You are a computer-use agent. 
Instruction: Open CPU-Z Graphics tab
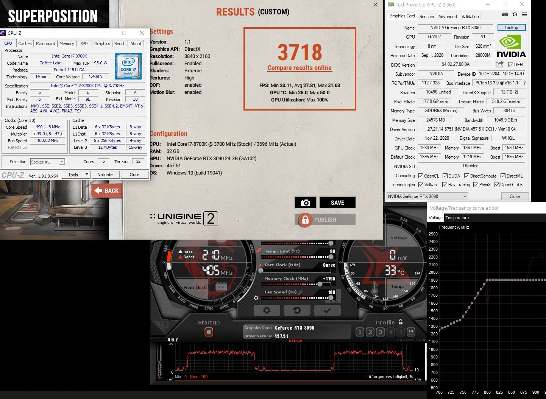(102, 44)
